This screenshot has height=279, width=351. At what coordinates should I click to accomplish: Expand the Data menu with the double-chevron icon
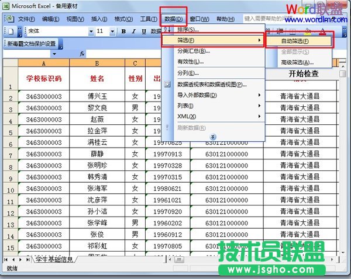coord(212,136)
